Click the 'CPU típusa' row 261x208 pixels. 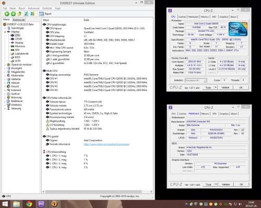[96, 28]
